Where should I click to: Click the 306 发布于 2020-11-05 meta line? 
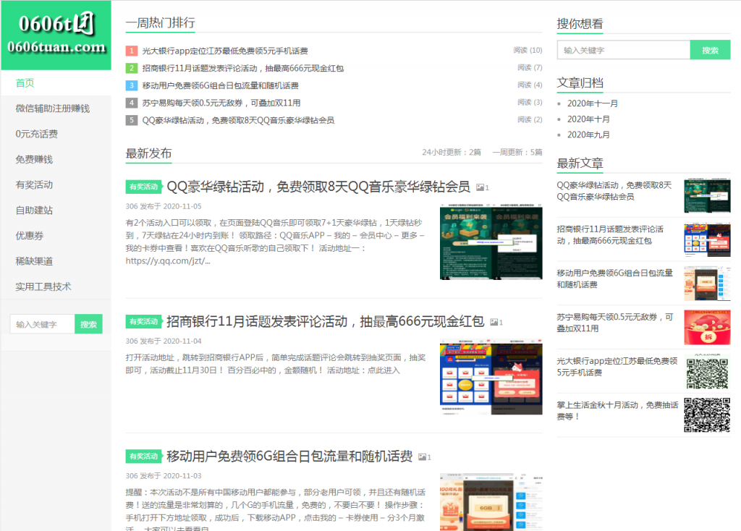164,206
